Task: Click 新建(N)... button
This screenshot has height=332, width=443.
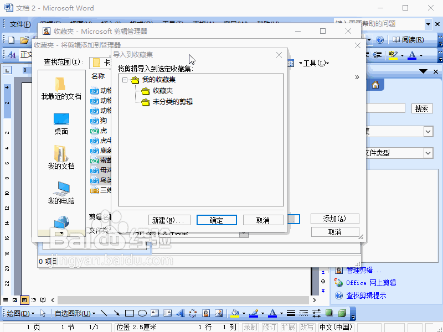Action: (169, 220)
